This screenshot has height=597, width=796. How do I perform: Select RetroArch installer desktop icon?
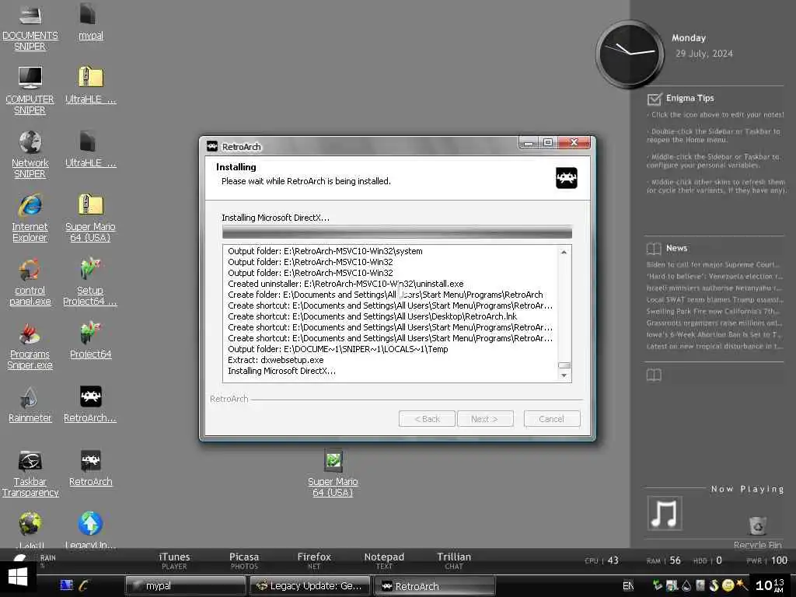pyautogui.click(x=91, y=404)
